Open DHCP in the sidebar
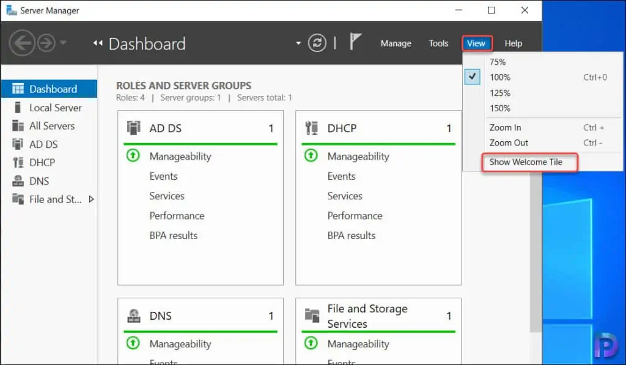 [49, 163]
